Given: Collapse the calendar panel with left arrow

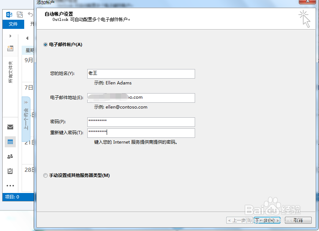Looking at the screenshot, I should [x=27, y=38].
